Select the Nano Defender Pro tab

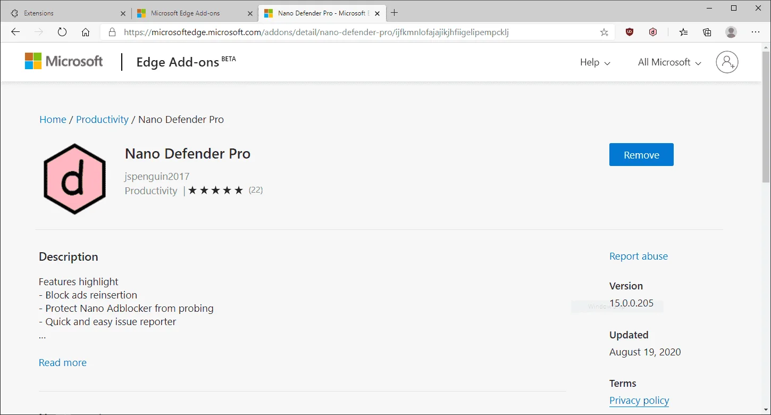321,13
